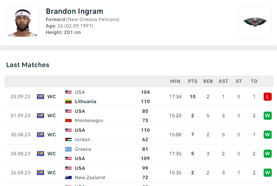Click the Jordan flag icon
The width and height of the screenshot is (277, 186).
(x=68, y=139)
